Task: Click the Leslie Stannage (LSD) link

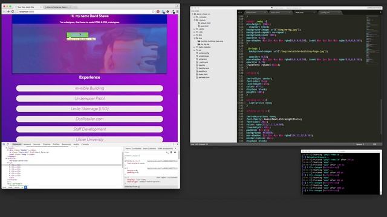Action: pyautogui.click(x=89, y=108)
